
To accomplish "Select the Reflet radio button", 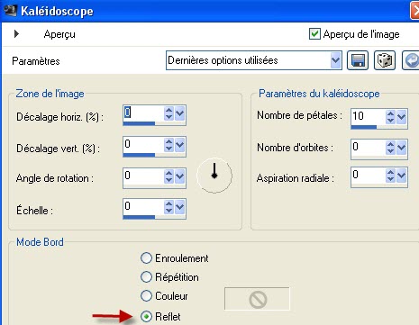I will coord(146,317).
